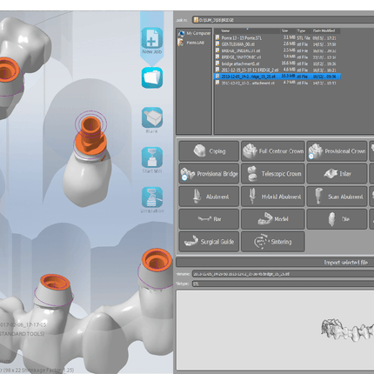Click the New Job icon
Image resolution: width=374 pixels, height=374 pixels.
tap(152, 38)
